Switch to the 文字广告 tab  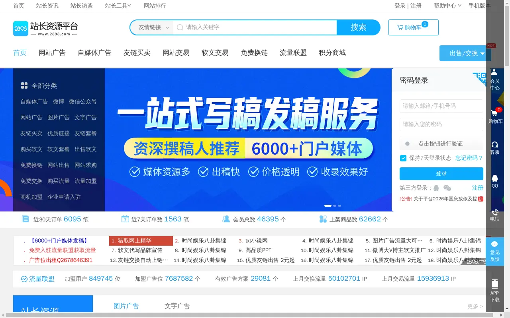click(177, 306)
